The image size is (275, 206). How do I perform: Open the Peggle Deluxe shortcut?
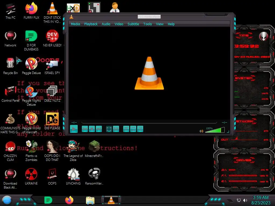(31, 66)
